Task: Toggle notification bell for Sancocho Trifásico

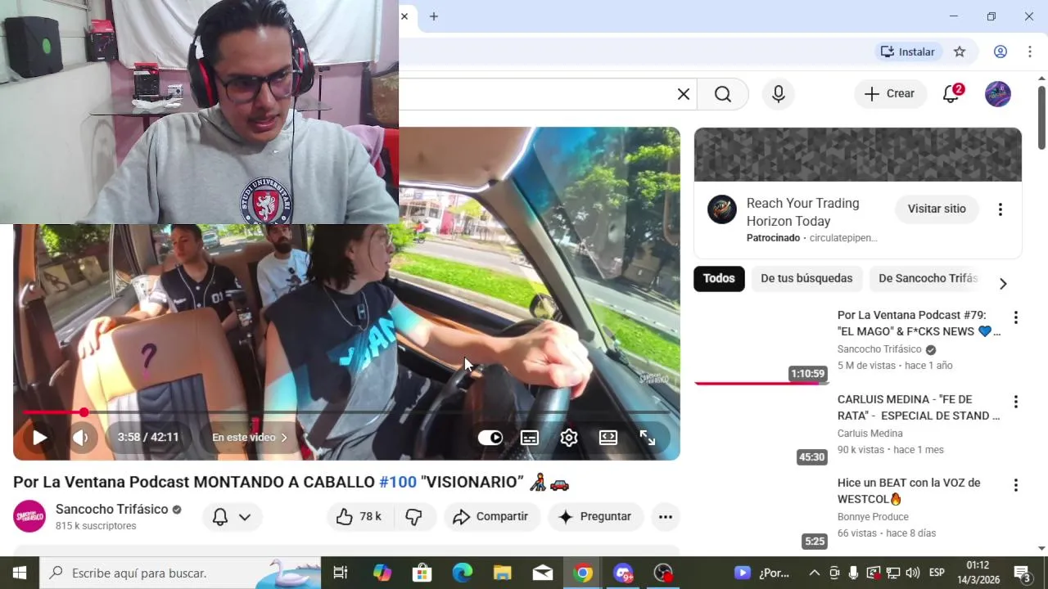Action: click(232, 516)
